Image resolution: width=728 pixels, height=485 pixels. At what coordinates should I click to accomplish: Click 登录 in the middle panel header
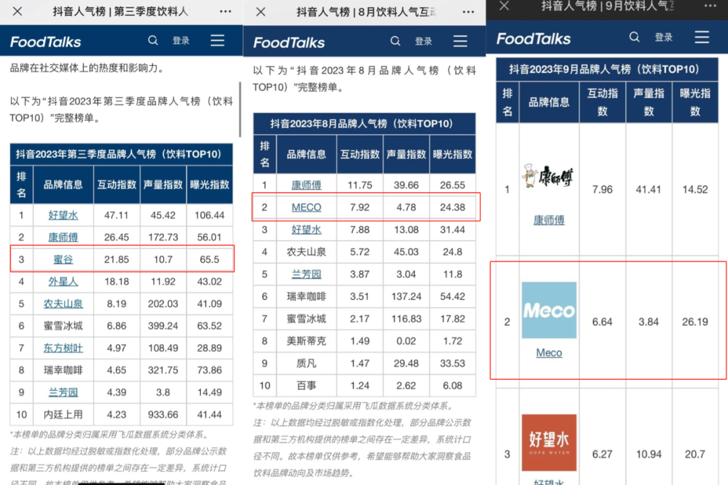[423, 41]
